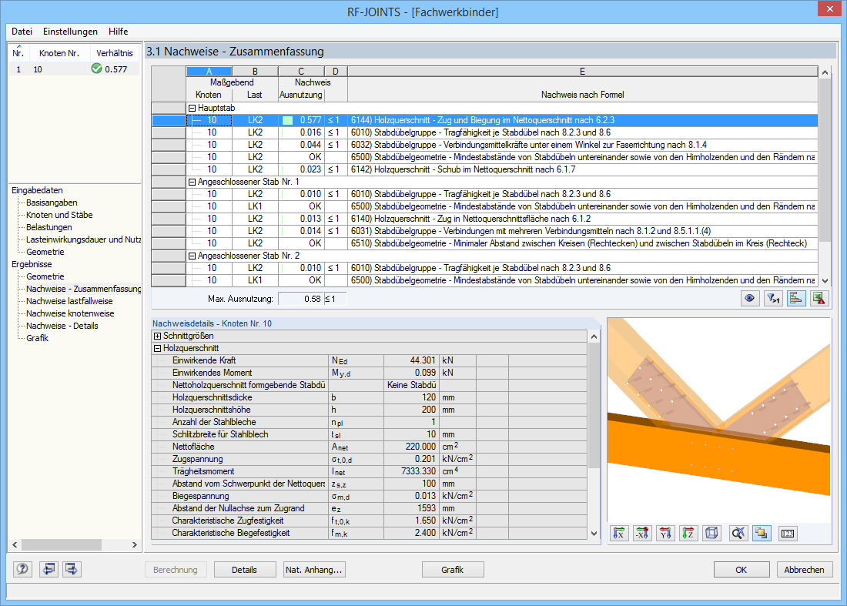847x606 pixels.
Task: Collapse the Hauptstab group
Action: (192, 108)
